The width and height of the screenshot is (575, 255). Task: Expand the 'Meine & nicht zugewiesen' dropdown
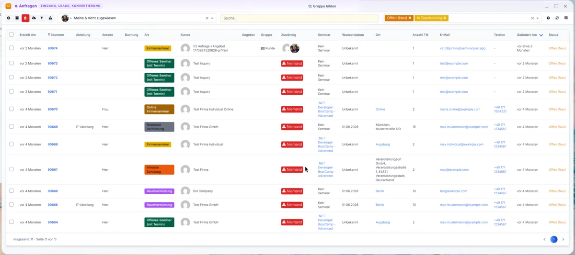point(212,18)
